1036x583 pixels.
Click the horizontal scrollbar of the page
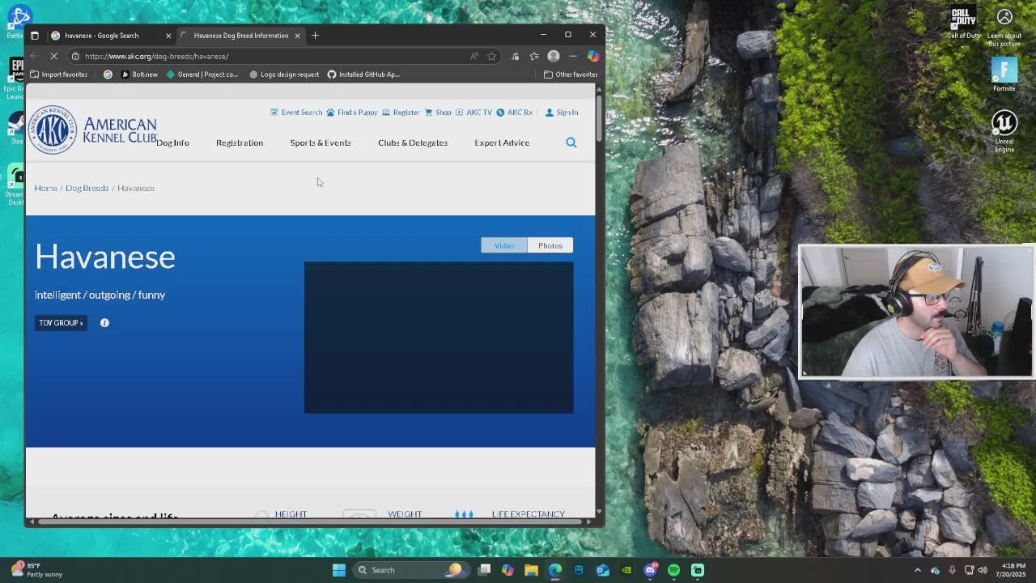311,521
